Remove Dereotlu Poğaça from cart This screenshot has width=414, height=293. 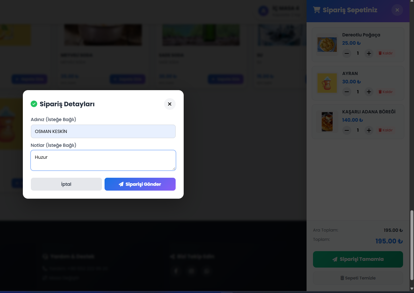click(385, 53)
